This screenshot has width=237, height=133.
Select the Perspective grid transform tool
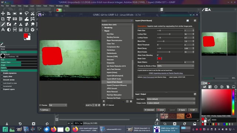point(21,19)
